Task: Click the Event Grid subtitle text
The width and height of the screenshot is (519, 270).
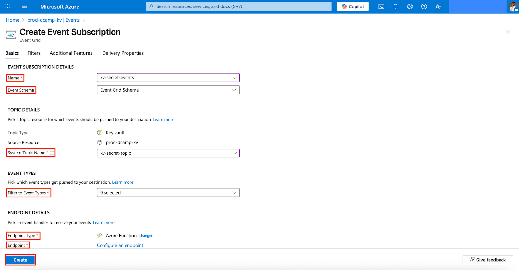Action: 30,40
